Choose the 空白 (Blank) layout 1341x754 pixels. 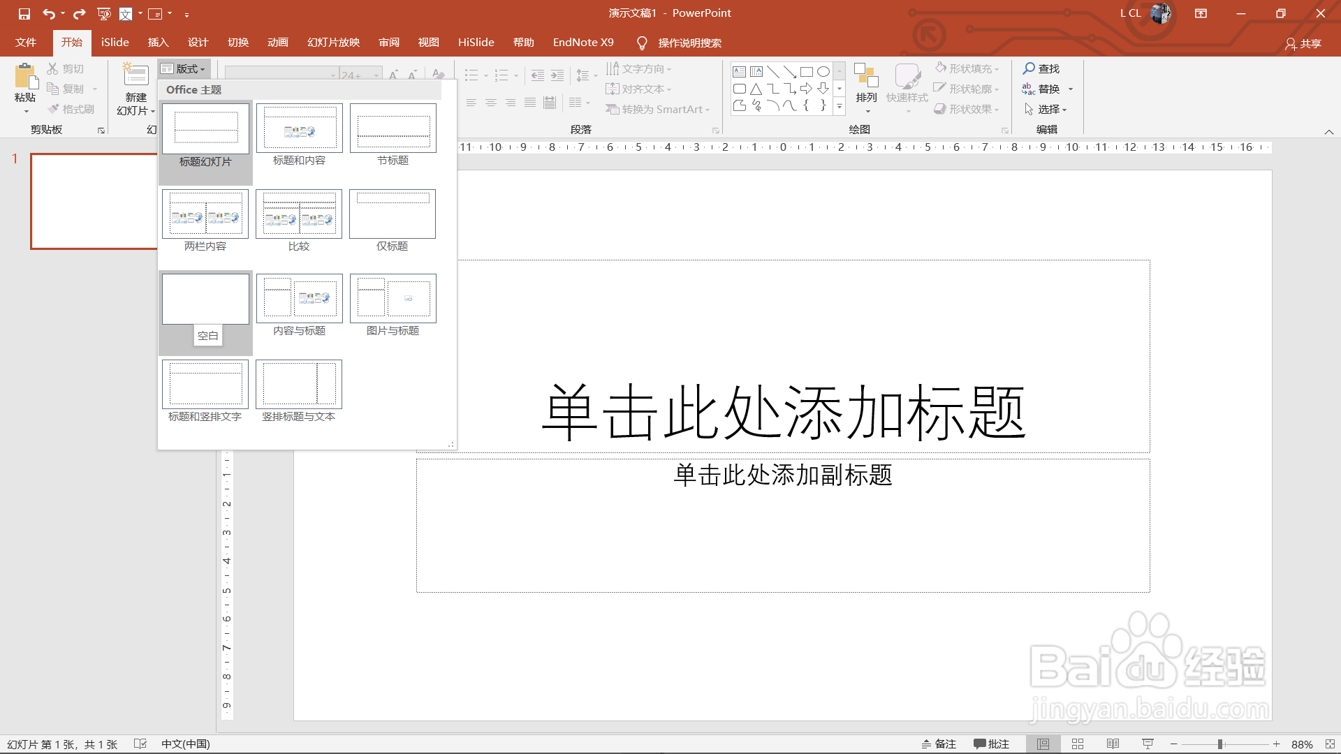point(205,299)
